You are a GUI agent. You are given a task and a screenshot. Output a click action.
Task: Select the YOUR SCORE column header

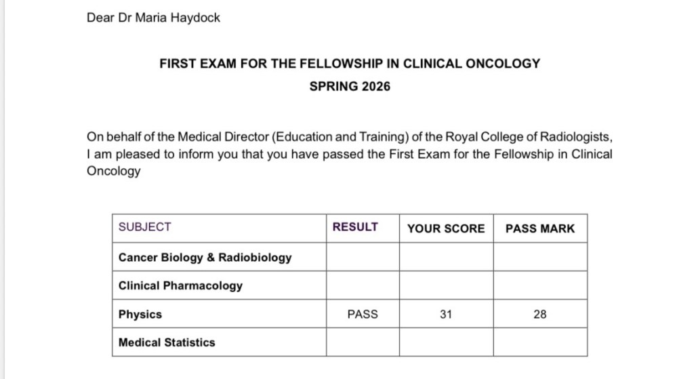446,228
